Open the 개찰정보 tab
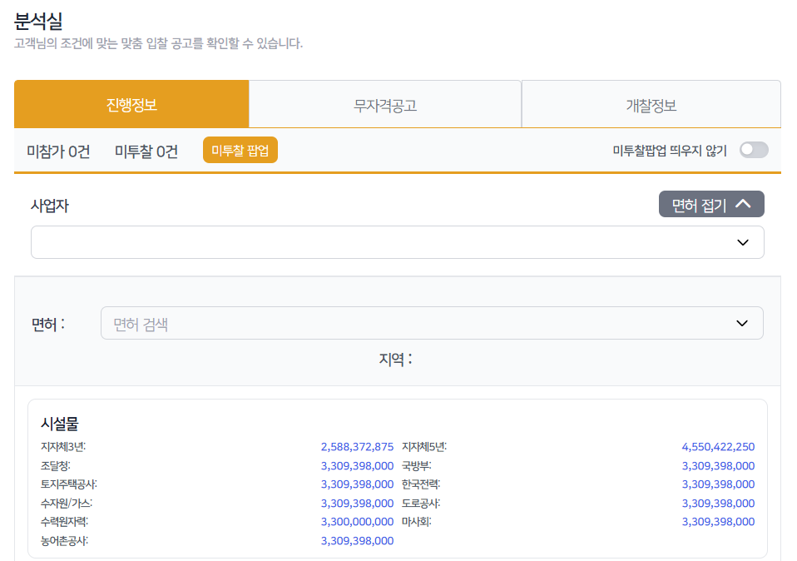 [651, 104]
